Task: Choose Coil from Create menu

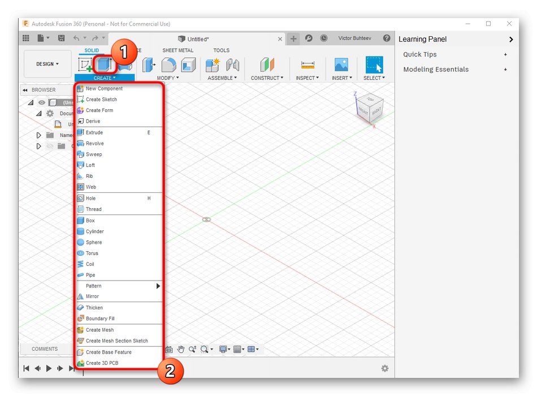Action: click(x=119, y=264)
